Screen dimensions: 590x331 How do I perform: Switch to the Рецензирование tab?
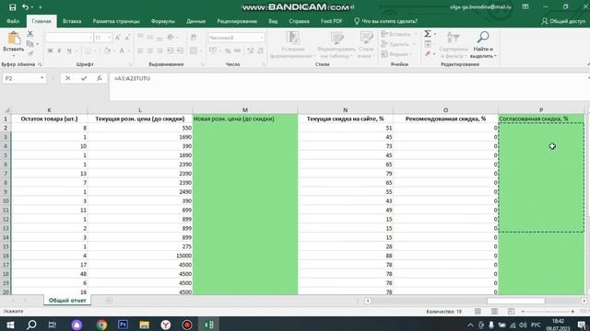[x=237, y=21]
